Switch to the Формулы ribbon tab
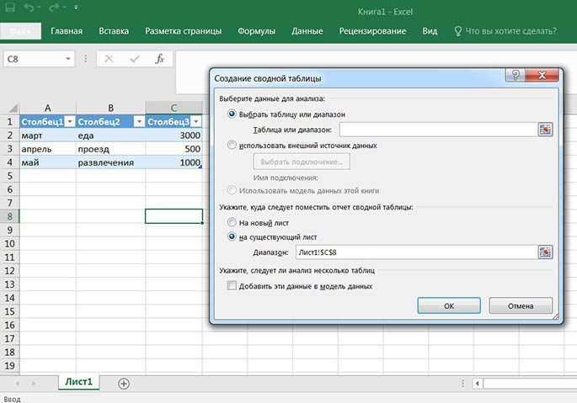Screen dimensions: 577x403 (256, 31)
